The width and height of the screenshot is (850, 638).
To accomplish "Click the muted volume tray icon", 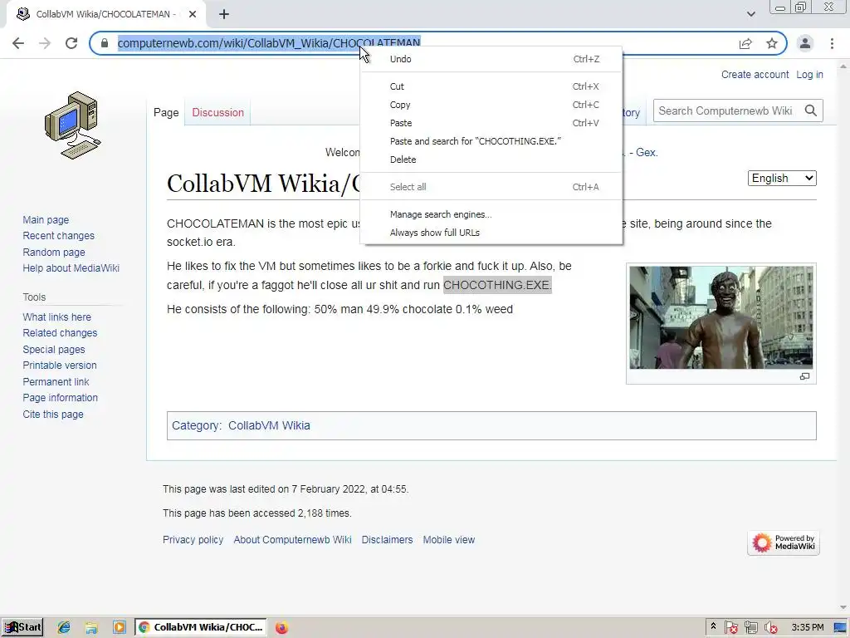I will point(770,628).
